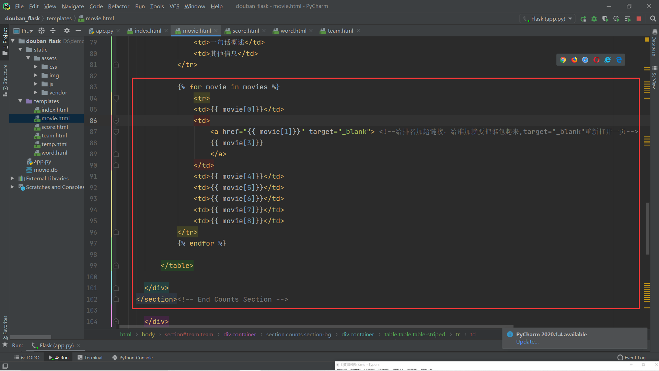The width and height of the screenshot is (659, 371).
Task: Open the Terminal tool window
Action: 90,358
